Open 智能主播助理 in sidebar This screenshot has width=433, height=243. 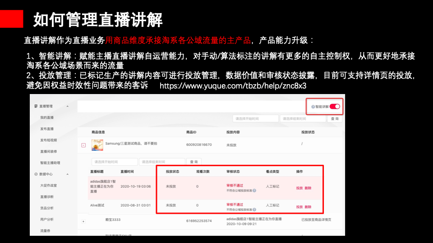point(50,163)
